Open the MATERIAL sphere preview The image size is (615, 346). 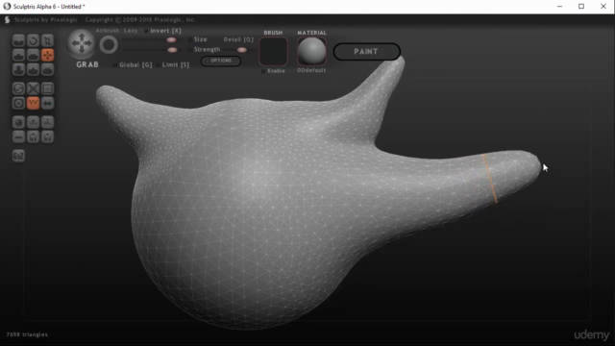311,51
